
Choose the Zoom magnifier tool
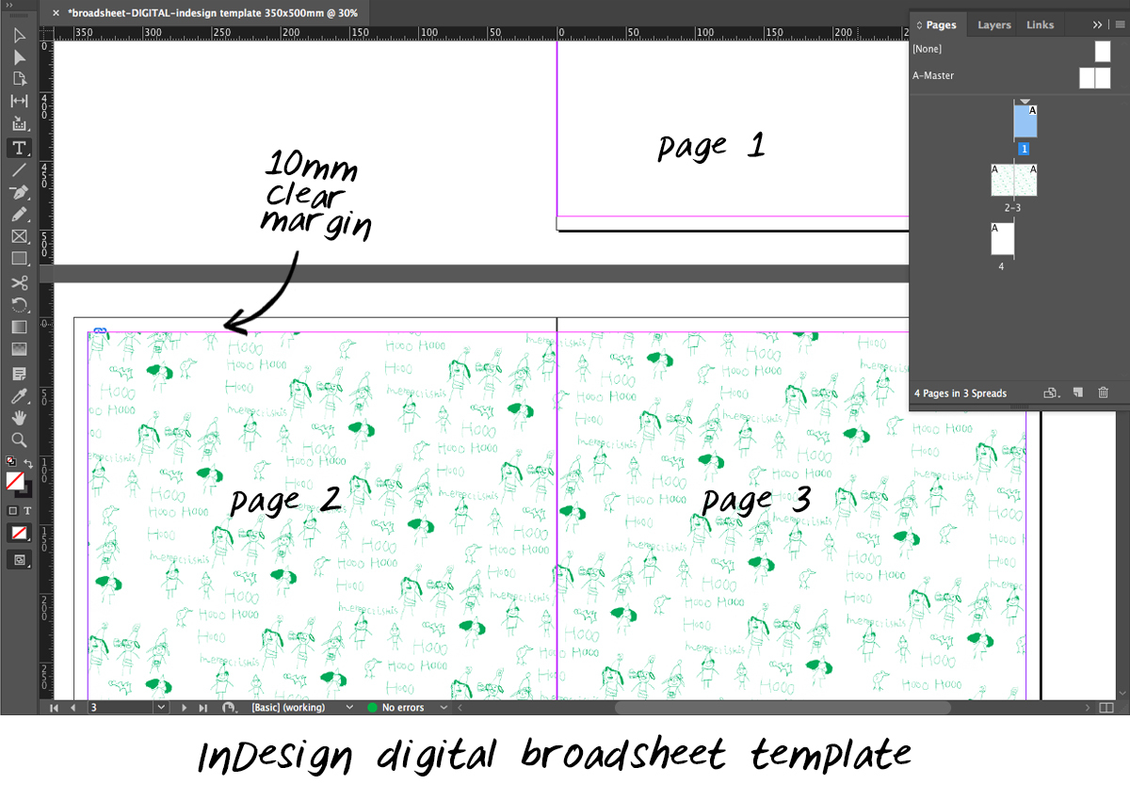click(x=19, y=440)
